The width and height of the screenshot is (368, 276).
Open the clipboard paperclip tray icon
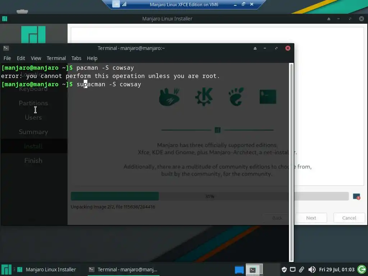coord(302,270)
